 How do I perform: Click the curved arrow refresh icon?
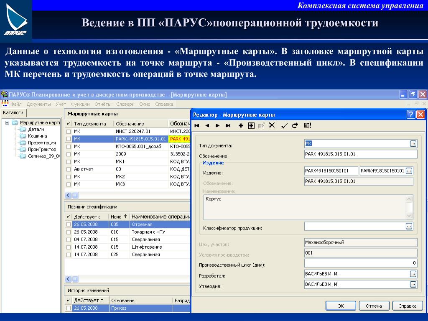click(295, 125)
